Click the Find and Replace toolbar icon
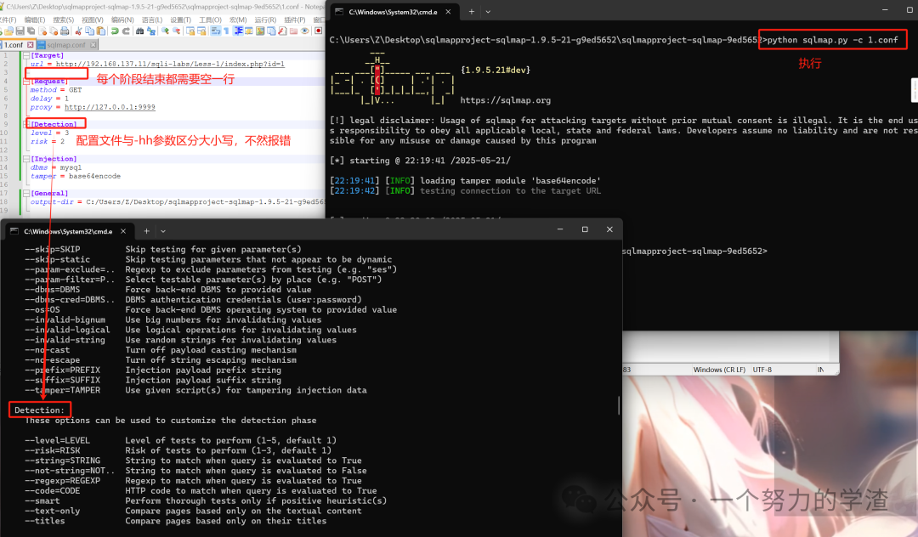918x537 pixels. point(151,31)
